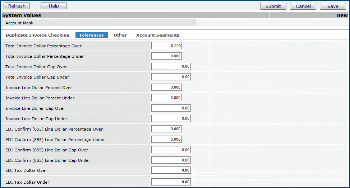Edit Invoice Line Dollar Percent Over field
The width and height of the screenshot is (350, 188).
[x=166, y=88]
